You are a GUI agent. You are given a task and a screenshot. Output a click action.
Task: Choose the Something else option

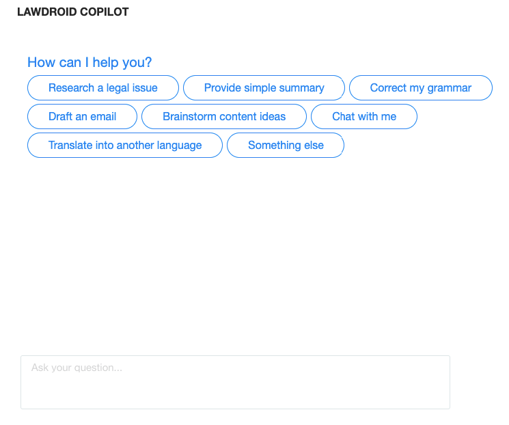(x=286, y=145)
